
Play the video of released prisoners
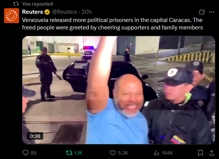tap(119, 90)
